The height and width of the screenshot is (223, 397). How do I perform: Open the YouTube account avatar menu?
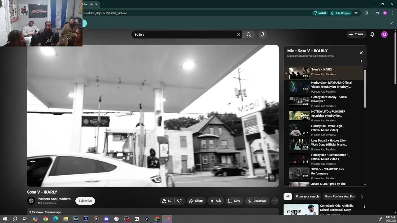coord(384,34)
